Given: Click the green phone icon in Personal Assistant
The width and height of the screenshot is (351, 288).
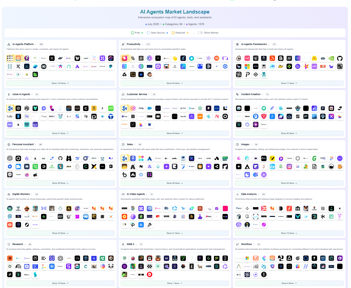Looking at the screenshot, I should pos(35,167).
